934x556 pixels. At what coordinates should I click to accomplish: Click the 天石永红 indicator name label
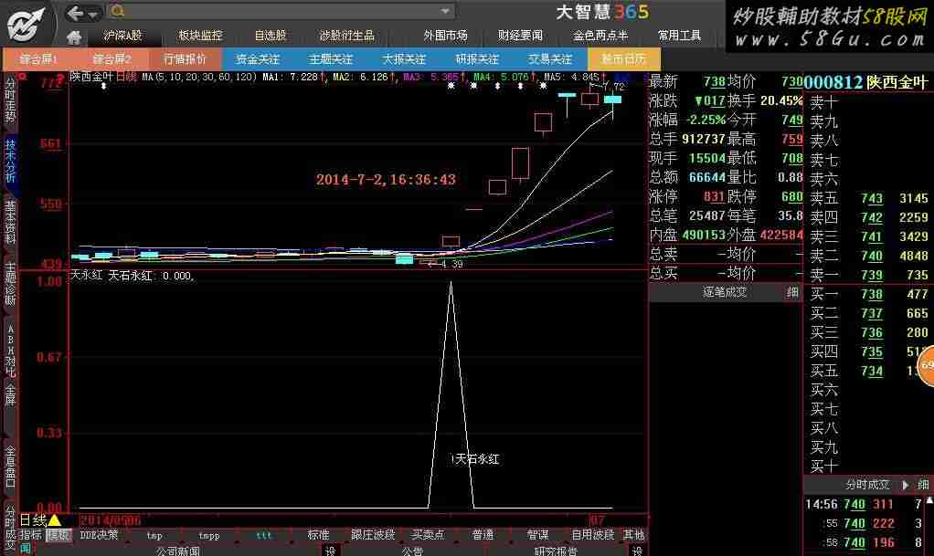point(130,276)
